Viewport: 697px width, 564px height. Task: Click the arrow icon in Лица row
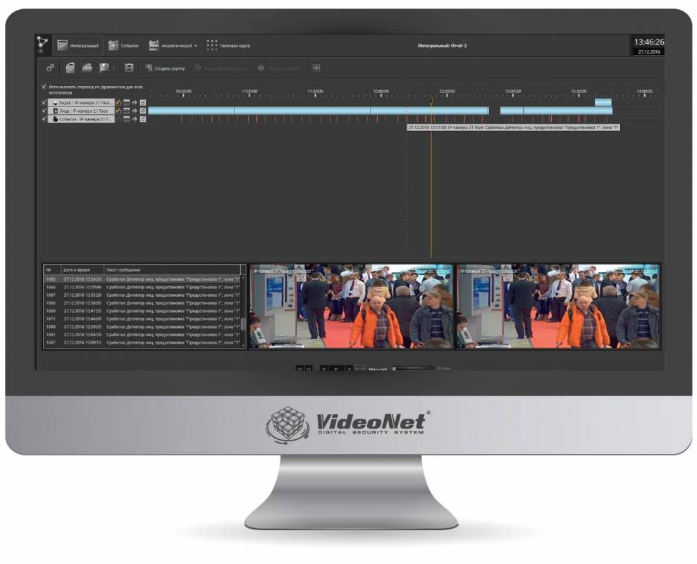coord(134,111)
